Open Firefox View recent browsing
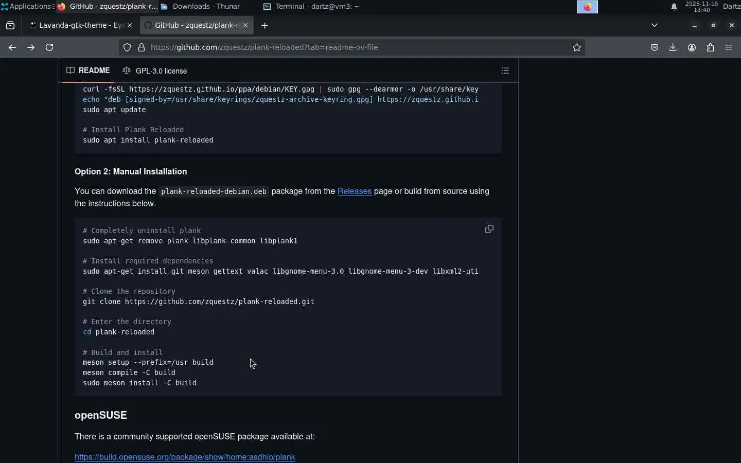The image size is (741, 463). tap(10, 25)
